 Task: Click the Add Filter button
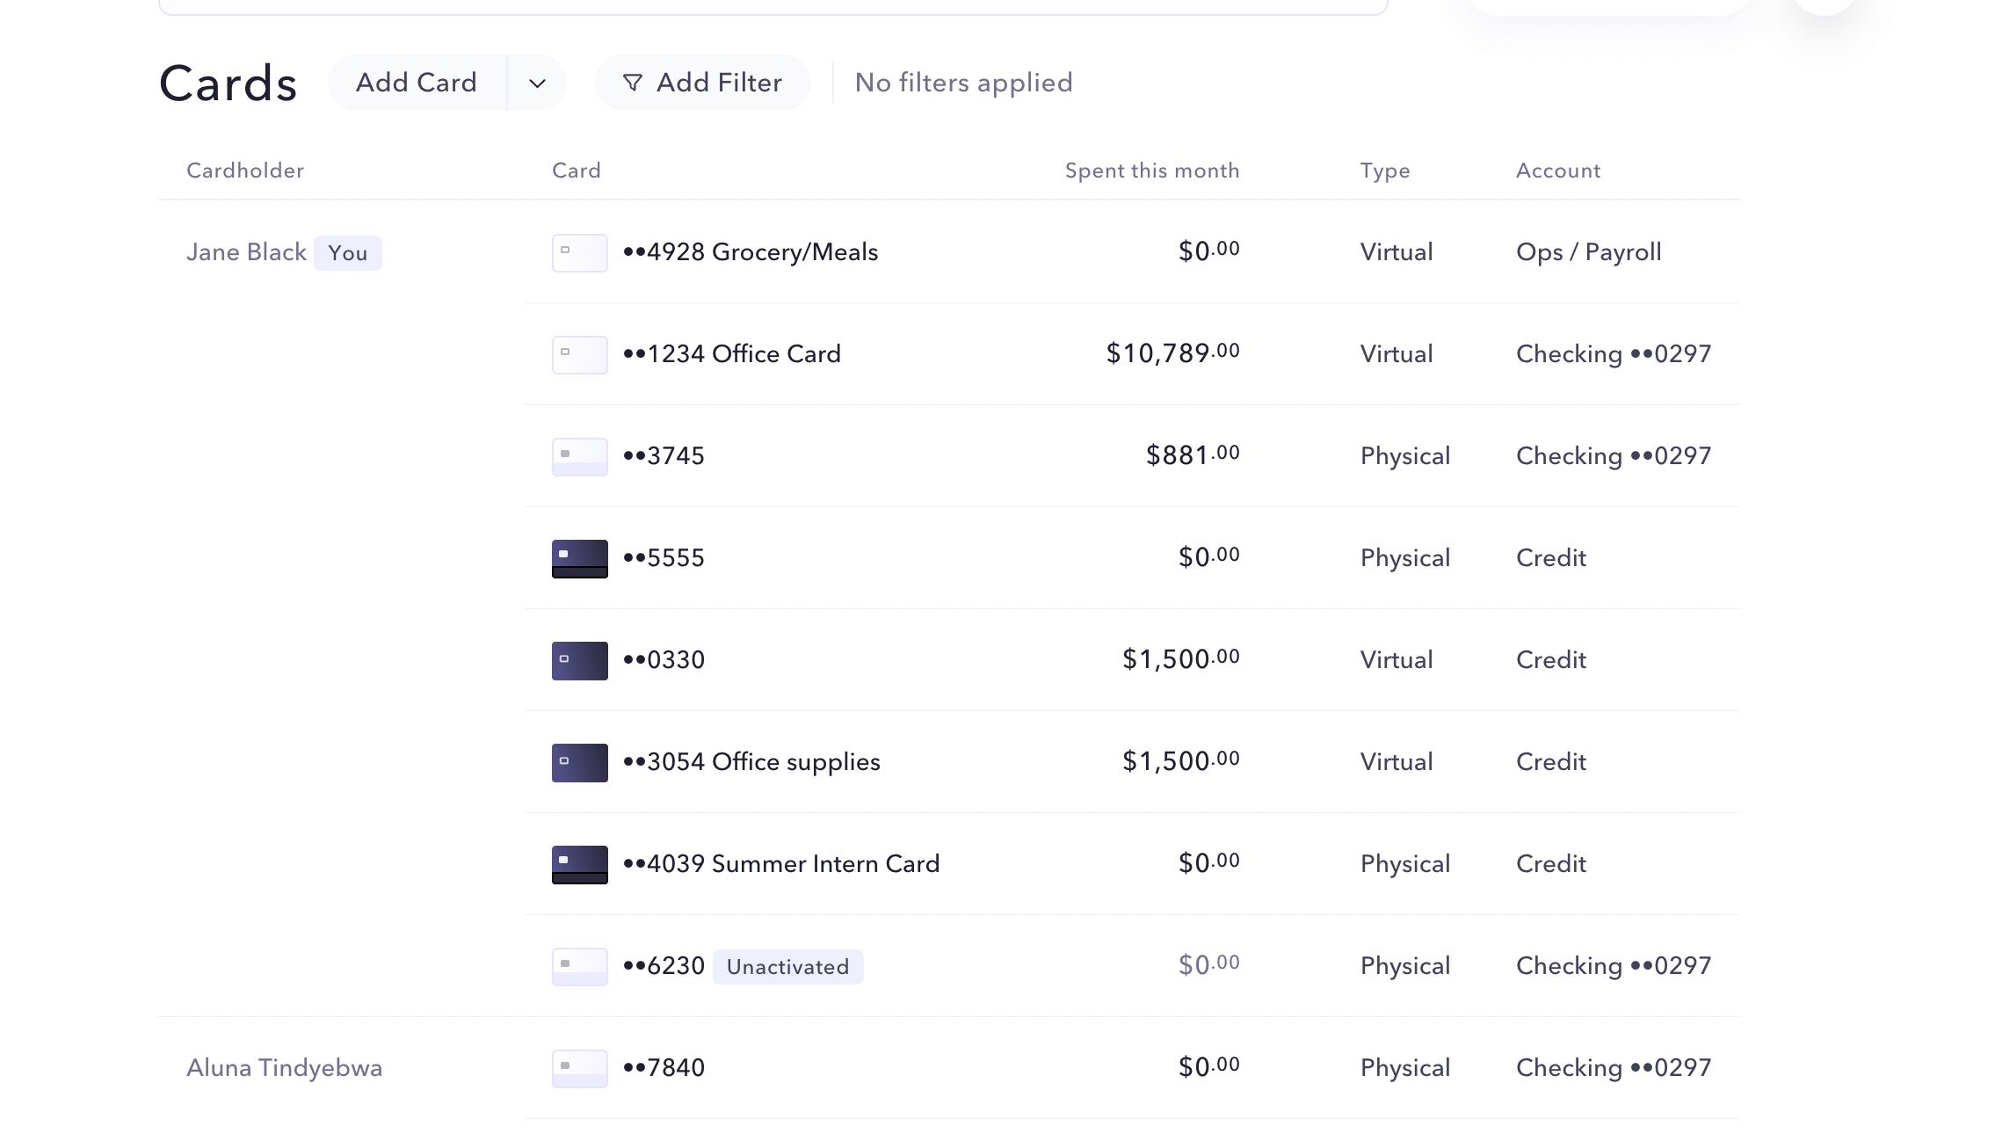pyautogui.click(x=702, y=83)
